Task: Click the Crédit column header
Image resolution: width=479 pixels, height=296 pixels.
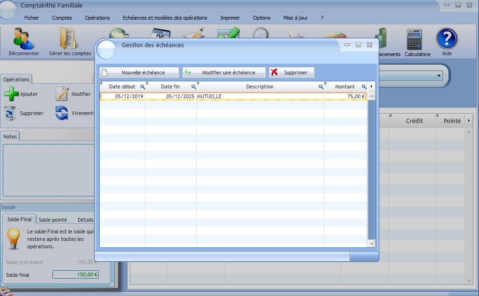Action: pos(414,121)
